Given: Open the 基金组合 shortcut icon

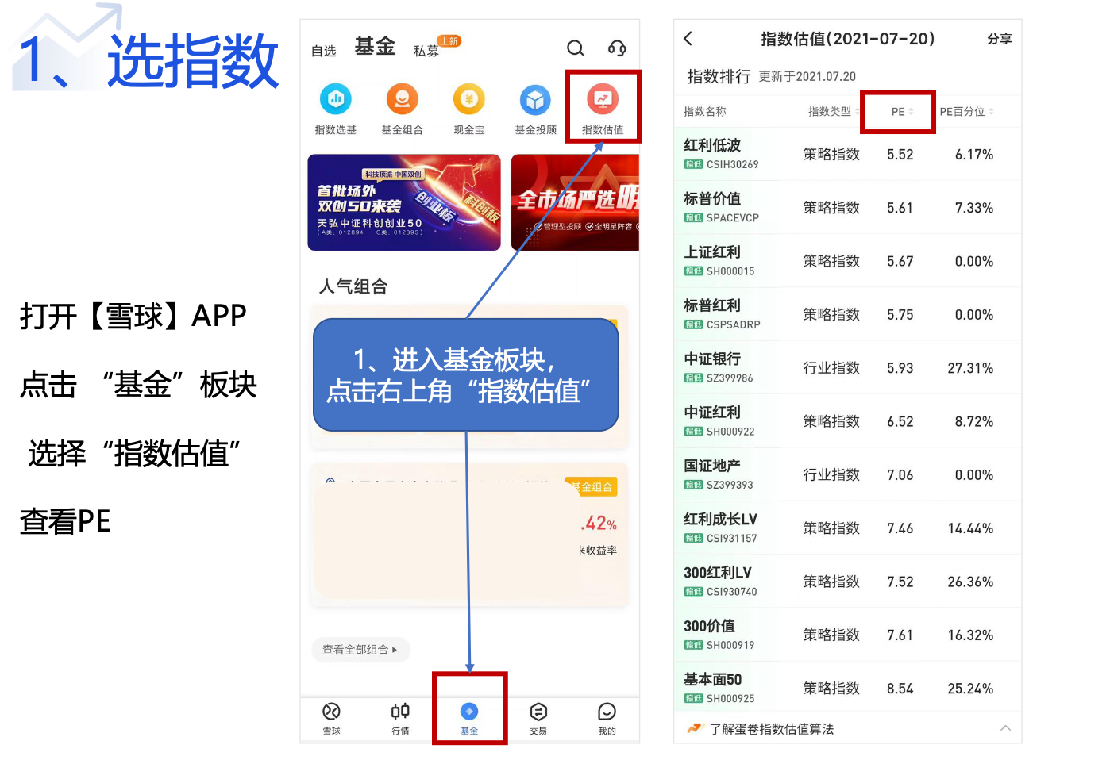Looking at the screenshot, I should (x=403, y=100).
